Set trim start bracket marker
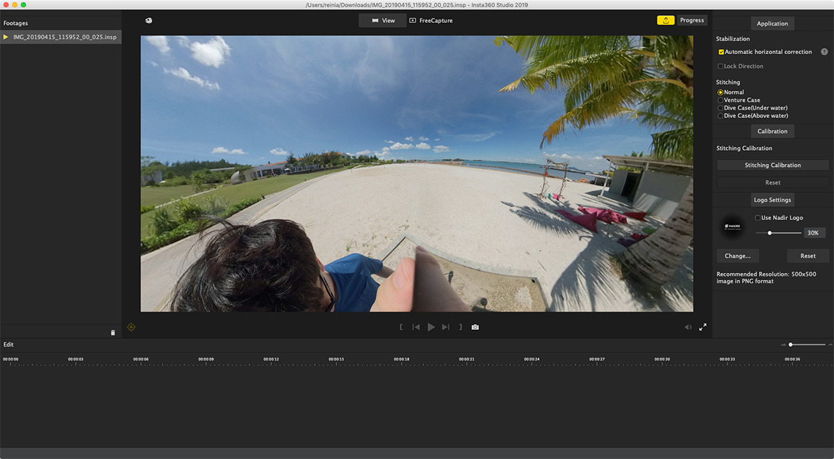The height and width of the screenshot is (459, 834). pos(400,327)
